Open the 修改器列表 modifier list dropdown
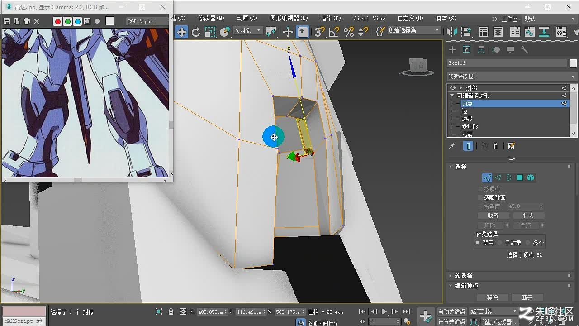 [x=512, y=77]
